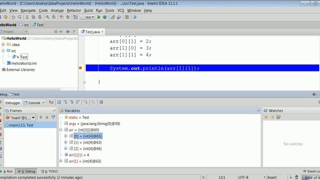Expand the .idea folder node

tap(3, 44)
